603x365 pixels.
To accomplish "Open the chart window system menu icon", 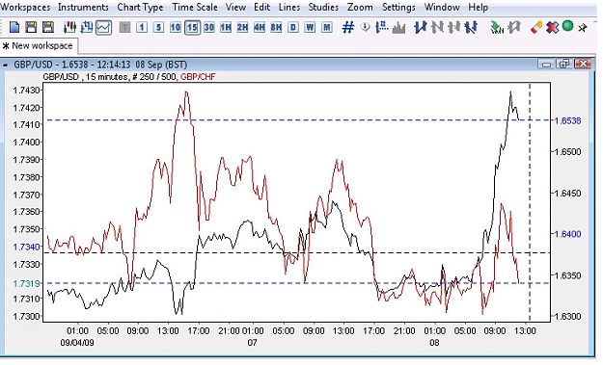I will coord(5,65).
